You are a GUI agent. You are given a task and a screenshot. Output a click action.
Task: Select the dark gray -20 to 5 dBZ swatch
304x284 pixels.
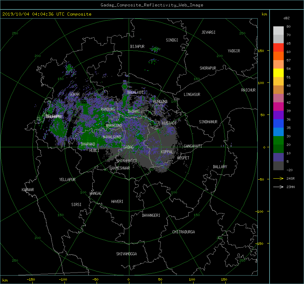pyautogui.click(x=278, y=166)
